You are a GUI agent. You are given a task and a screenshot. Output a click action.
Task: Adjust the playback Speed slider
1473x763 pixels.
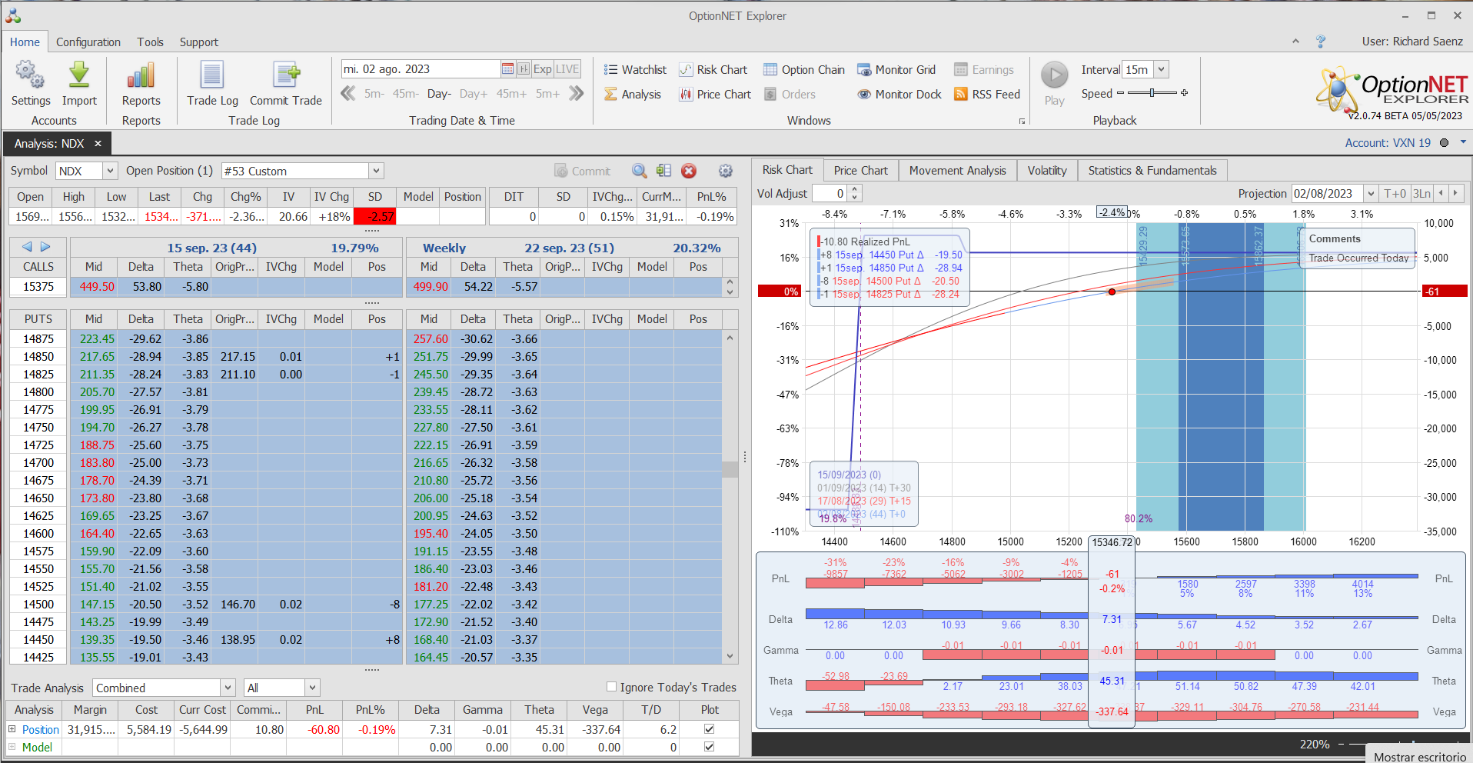(1152, 93)
